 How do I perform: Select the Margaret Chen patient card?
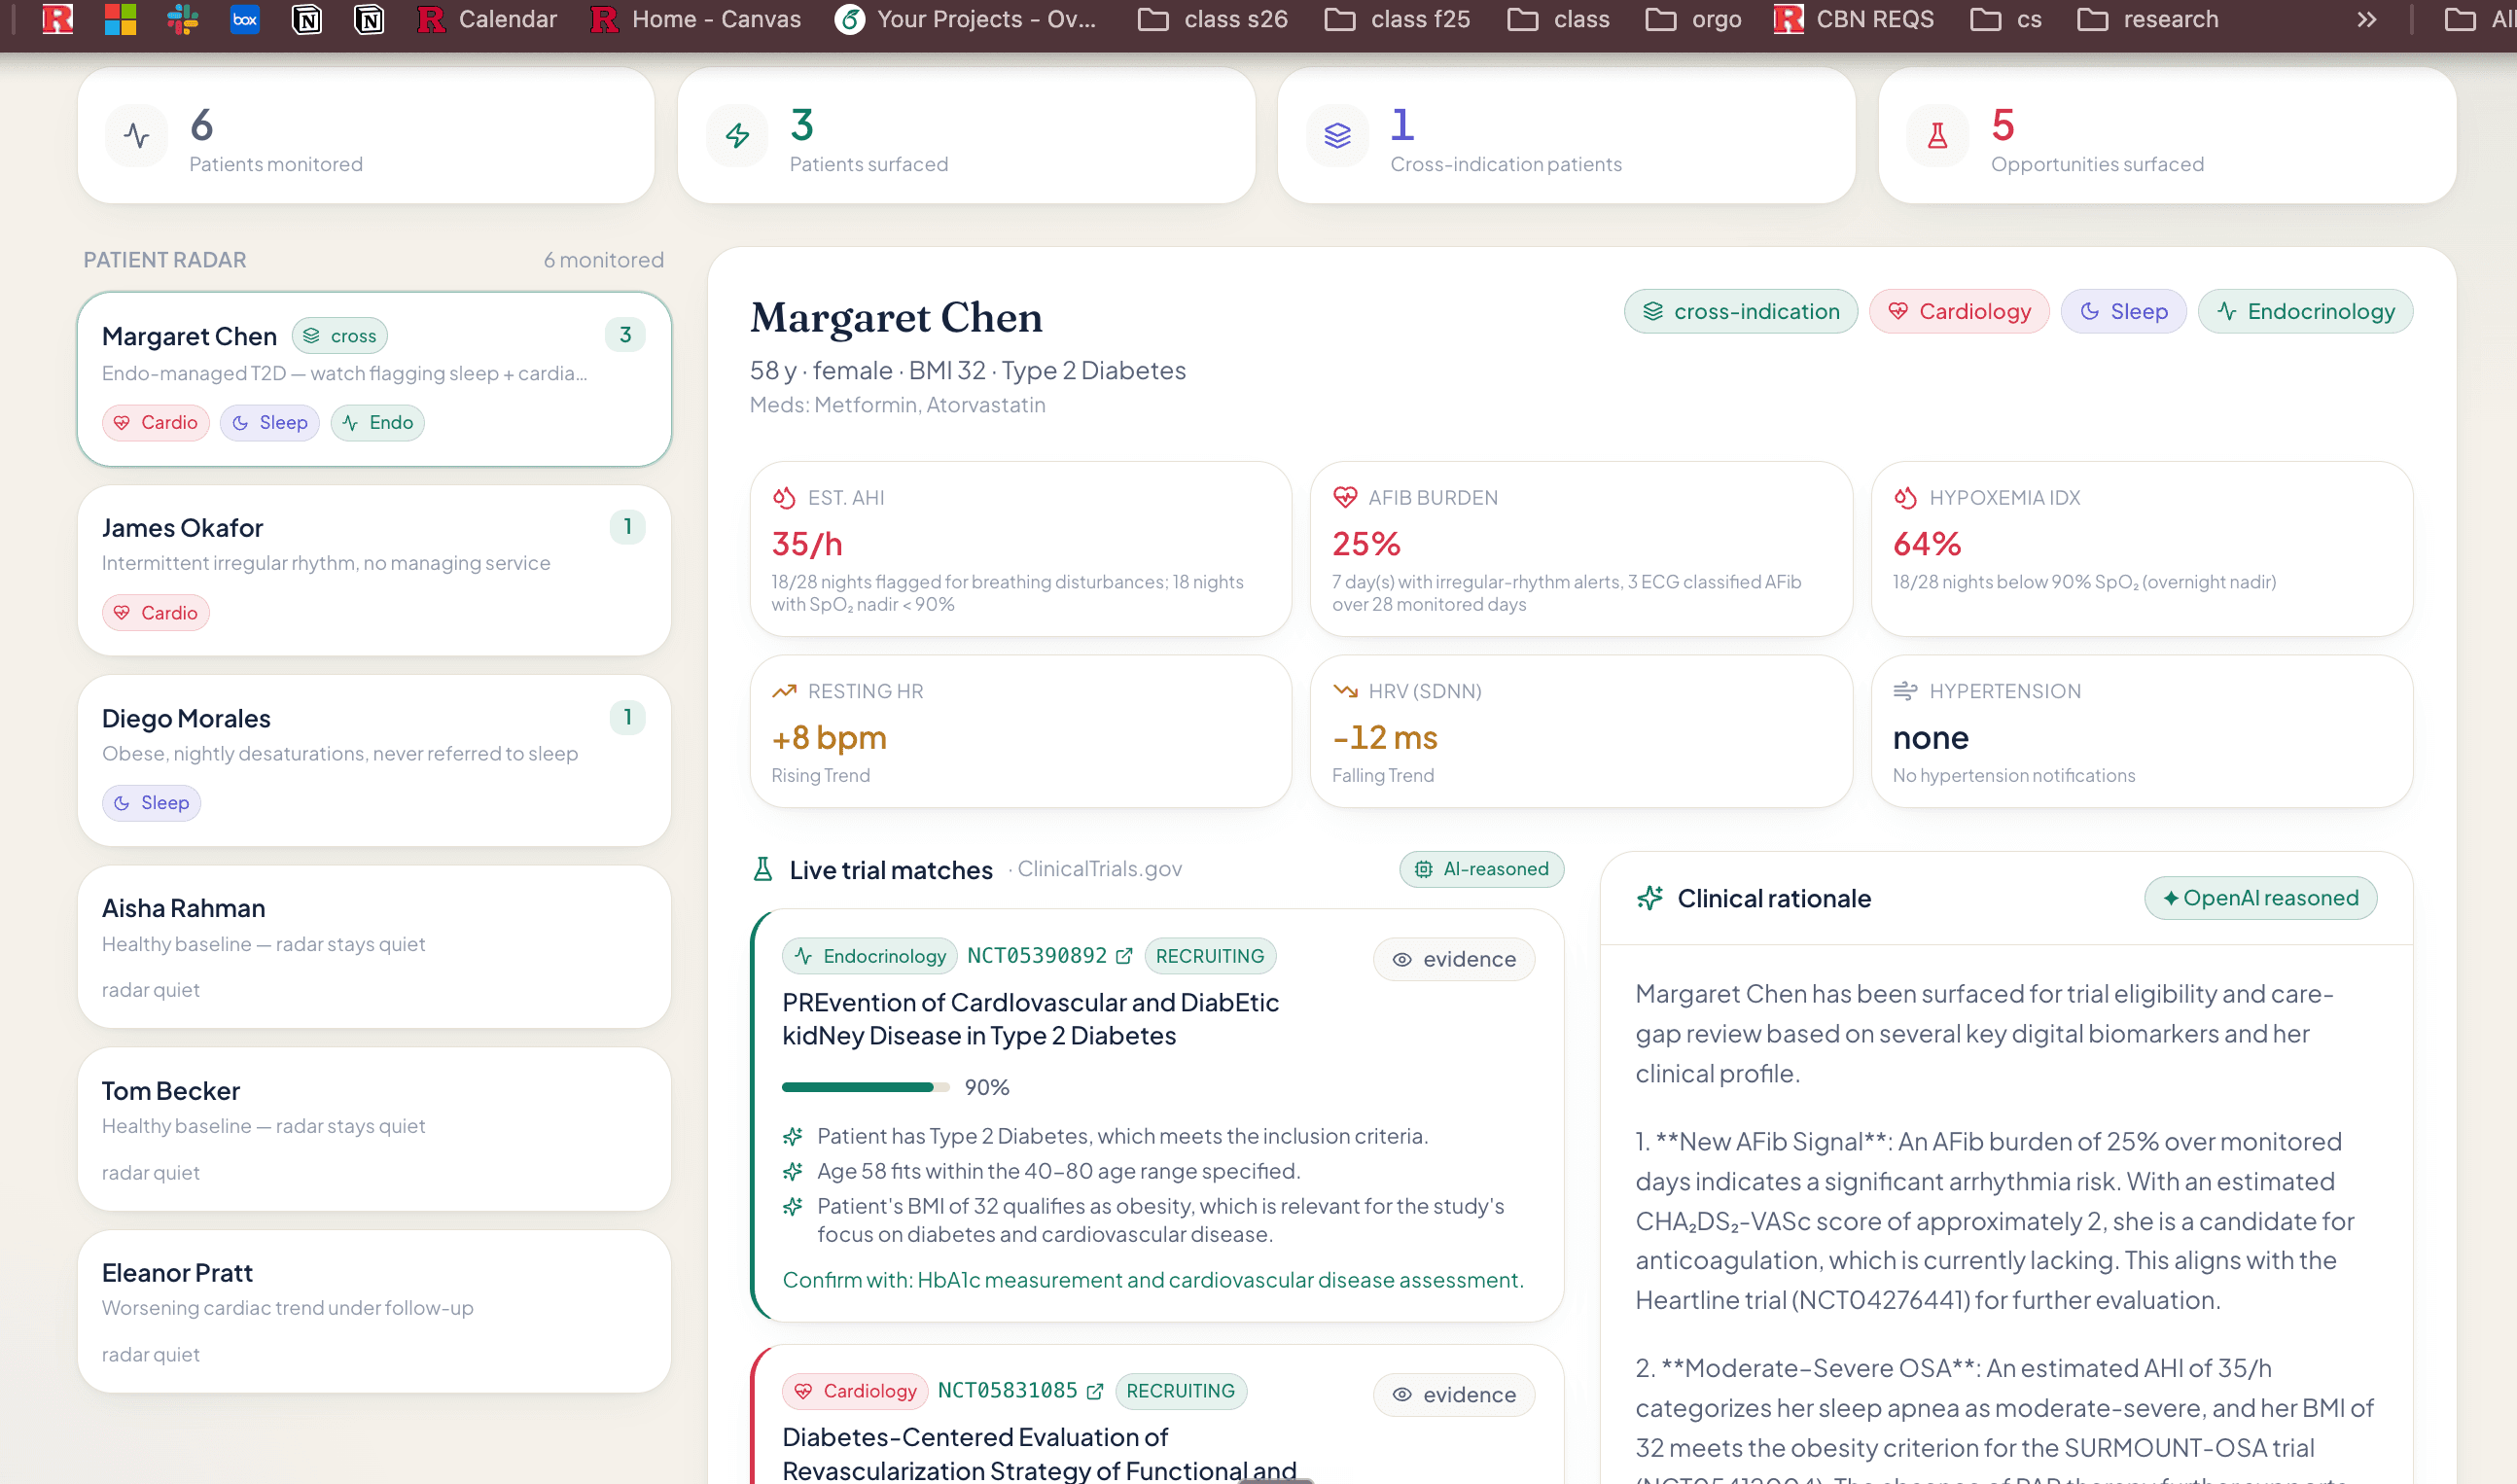[374, 379]
